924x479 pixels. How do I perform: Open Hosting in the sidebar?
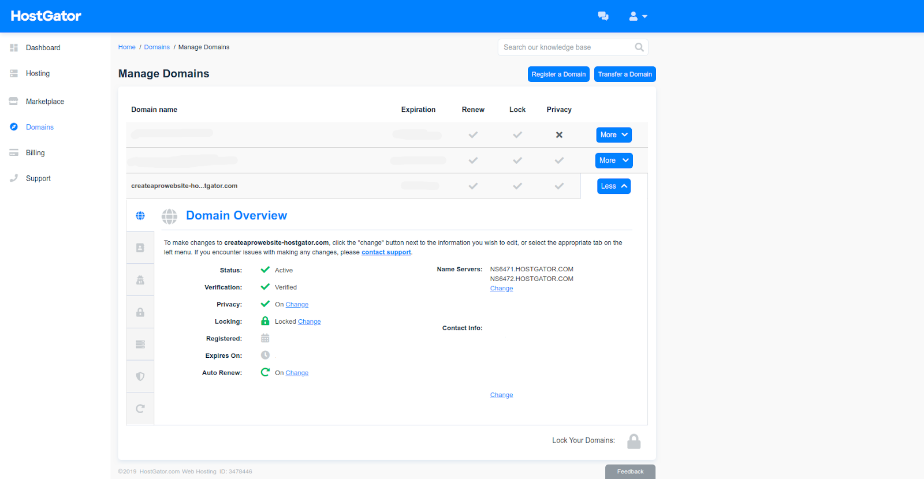(38, 73)
